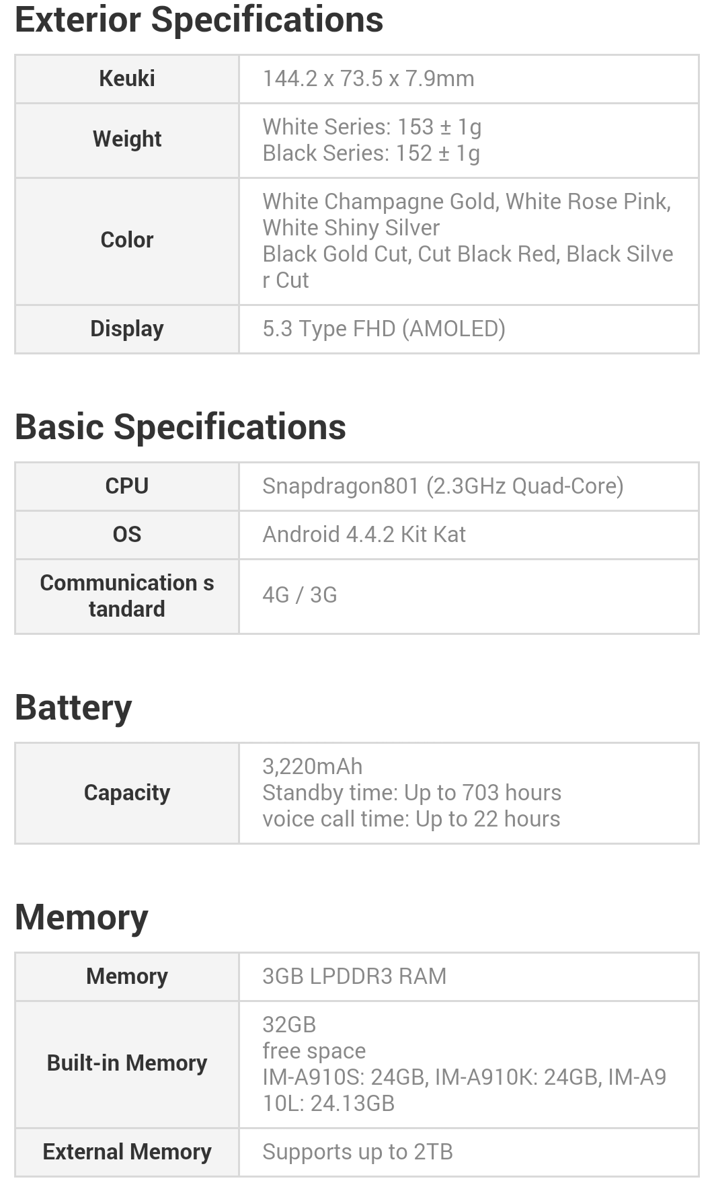714x1191 pixels.
Task: Click the Communication standard label
Action: (x=127, y=595)
